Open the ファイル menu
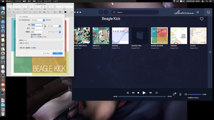The image size is (214, 120). (x=18, y=1)
